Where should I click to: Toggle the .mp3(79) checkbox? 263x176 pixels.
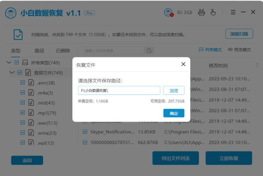point(23,113)
